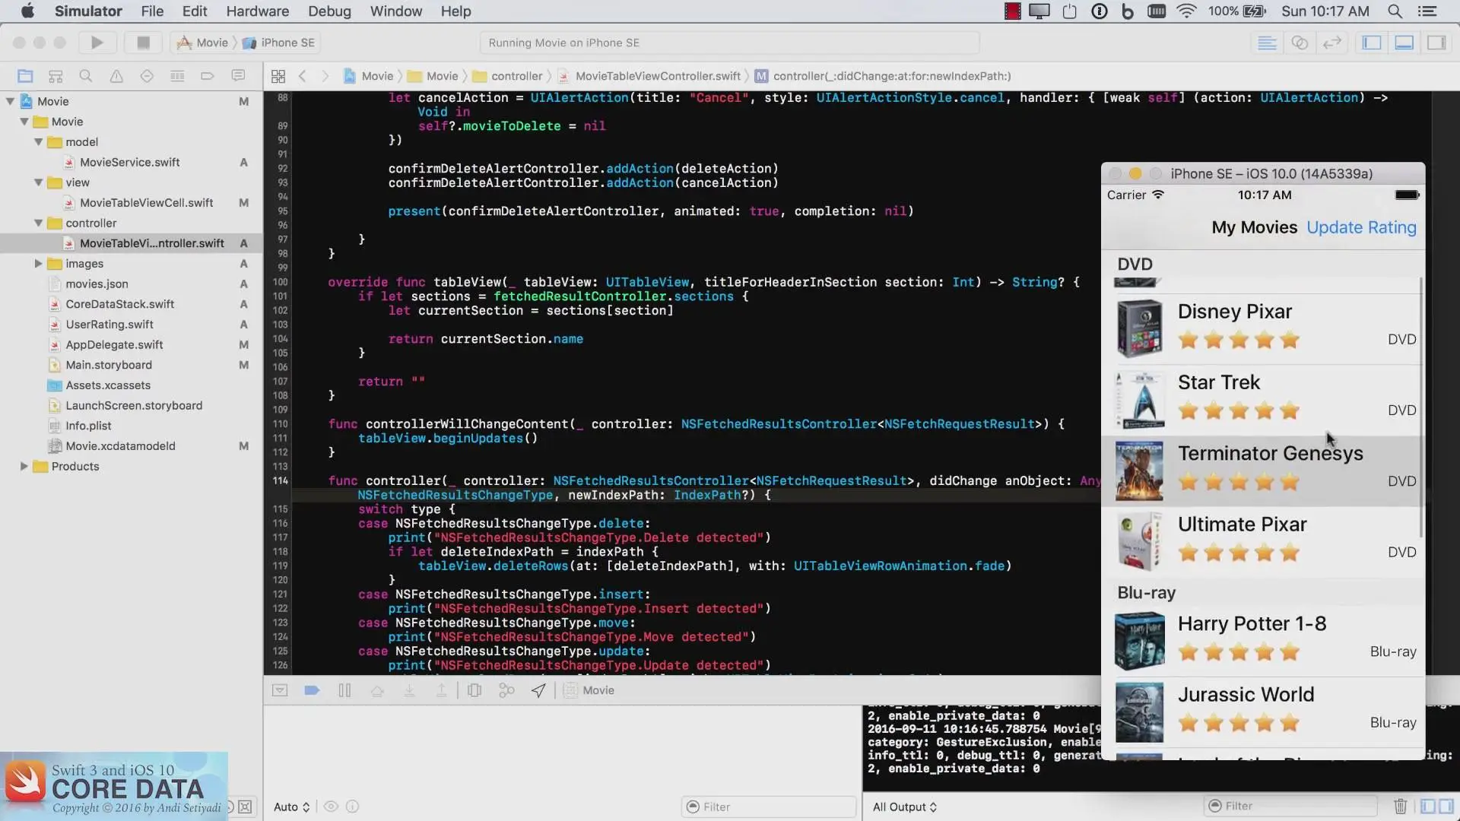Select the Movie process in debug bar
The height and width of the screenshot is (821, 1460).
(589, 690)
